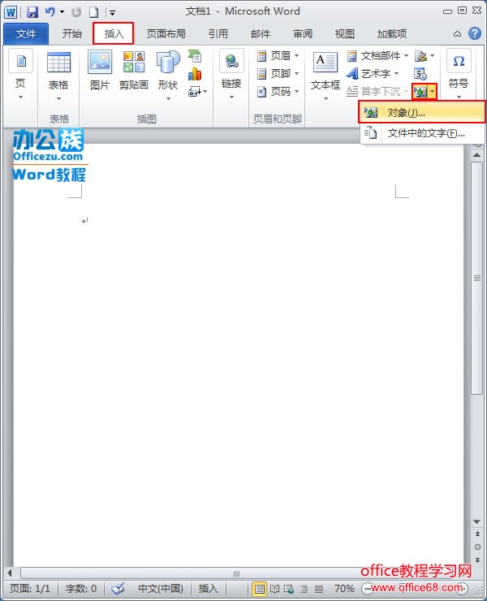The height and width of the screenshot is (601, 487).
Task: Switch to the 视图 tab
Action: pos(345,34)
